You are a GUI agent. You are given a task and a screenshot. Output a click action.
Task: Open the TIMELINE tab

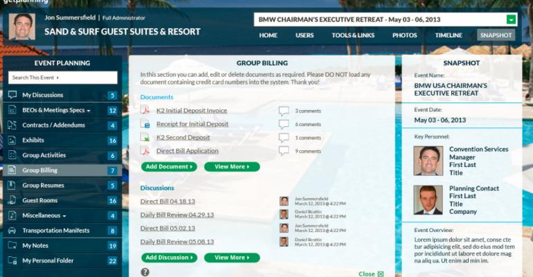pyautogui.click(x=449, y=35)
